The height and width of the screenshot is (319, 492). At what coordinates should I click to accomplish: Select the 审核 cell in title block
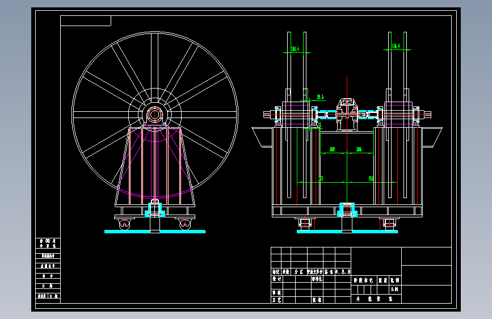(277, 293)
